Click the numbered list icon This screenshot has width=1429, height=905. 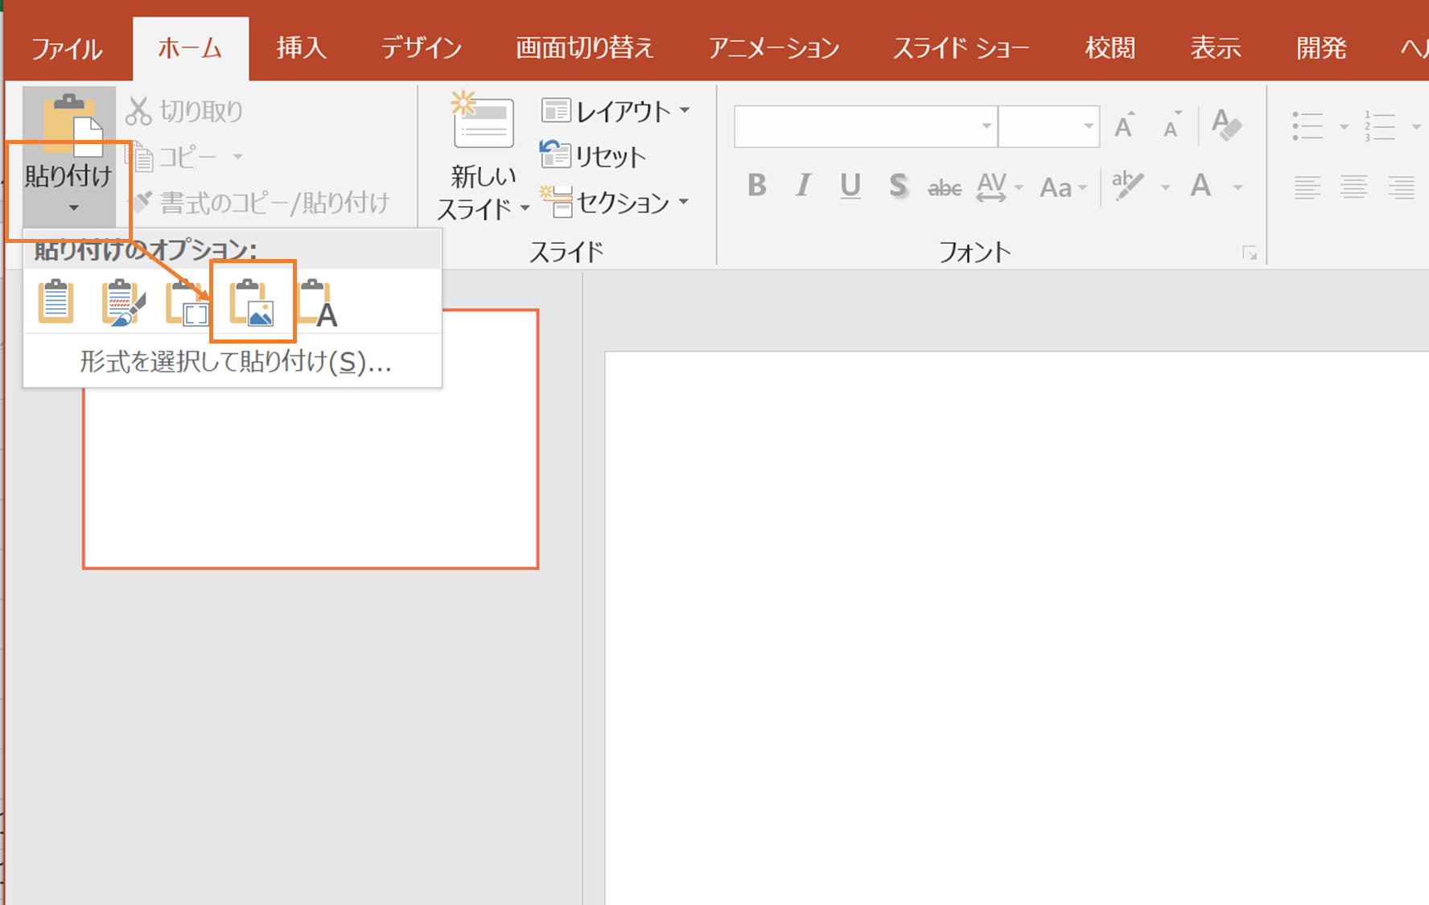coord(1380,126)
